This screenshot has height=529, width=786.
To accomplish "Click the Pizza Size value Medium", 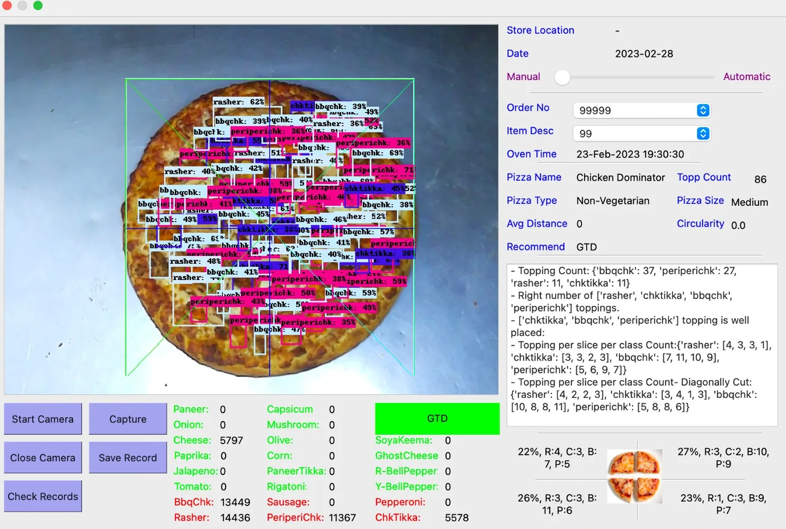I will (749, 202).
